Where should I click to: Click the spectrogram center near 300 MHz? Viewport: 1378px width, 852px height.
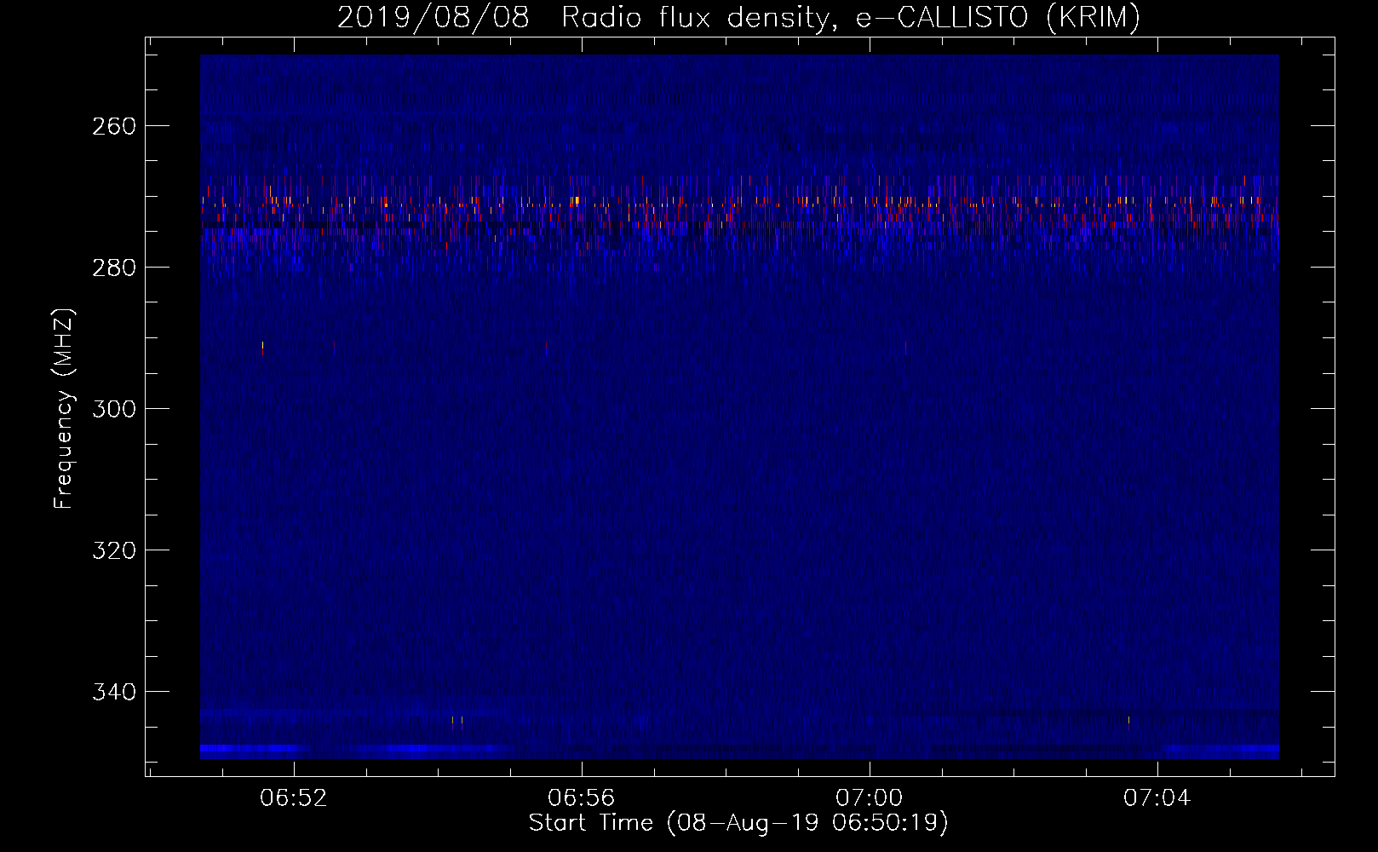tap(739, 409)
